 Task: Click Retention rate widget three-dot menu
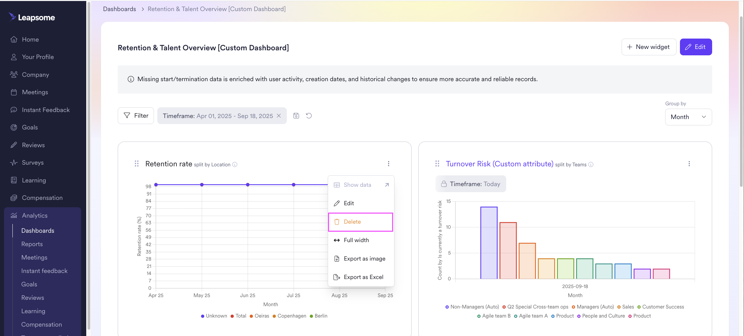point(388,164)
